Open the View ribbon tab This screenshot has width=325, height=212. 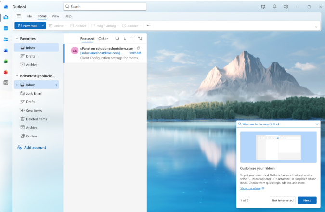tap(55, 16)
